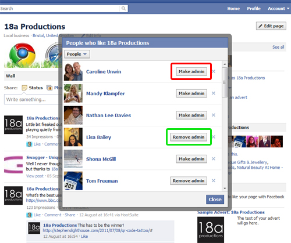Remove Tom Freeman with the X icon

214,180
